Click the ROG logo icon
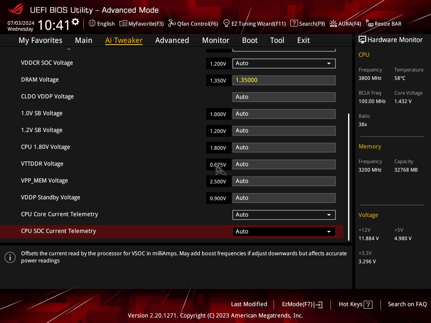Viewport: 431px width, 323px height. coord(16,10)
